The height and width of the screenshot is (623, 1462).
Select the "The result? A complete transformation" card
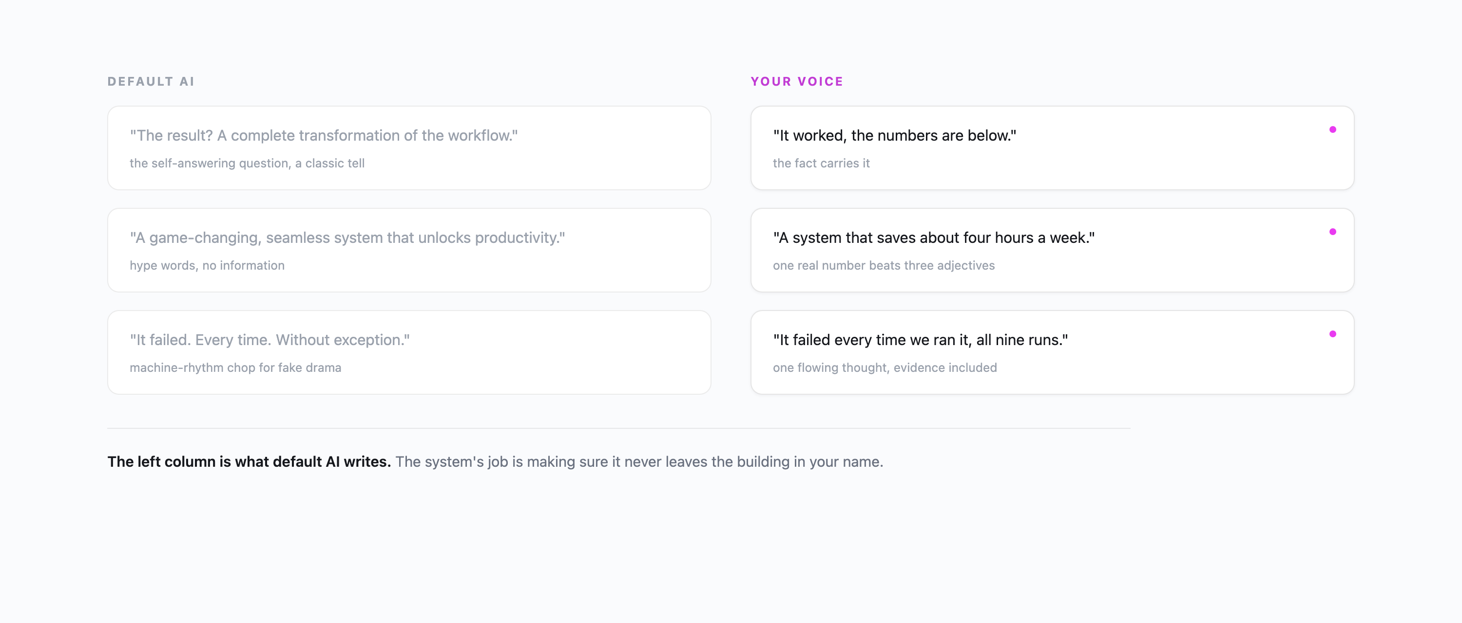[x=409, y=148]
